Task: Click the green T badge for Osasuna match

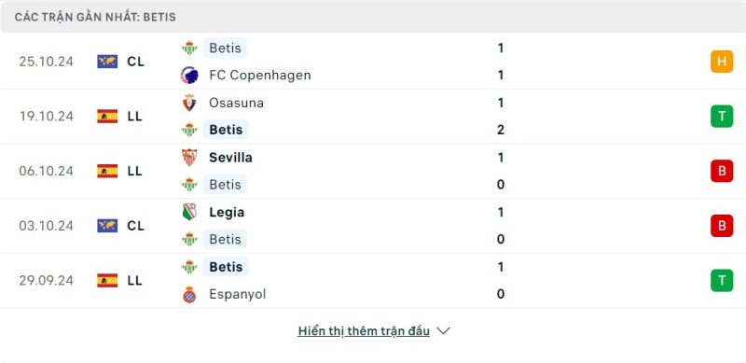Action: click(x=722, y=117)
